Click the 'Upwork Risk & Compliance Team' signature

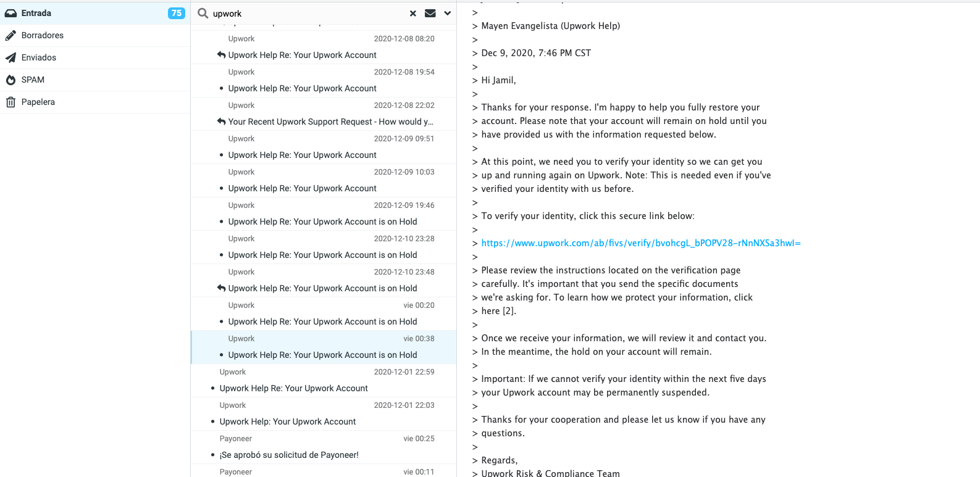550,473
